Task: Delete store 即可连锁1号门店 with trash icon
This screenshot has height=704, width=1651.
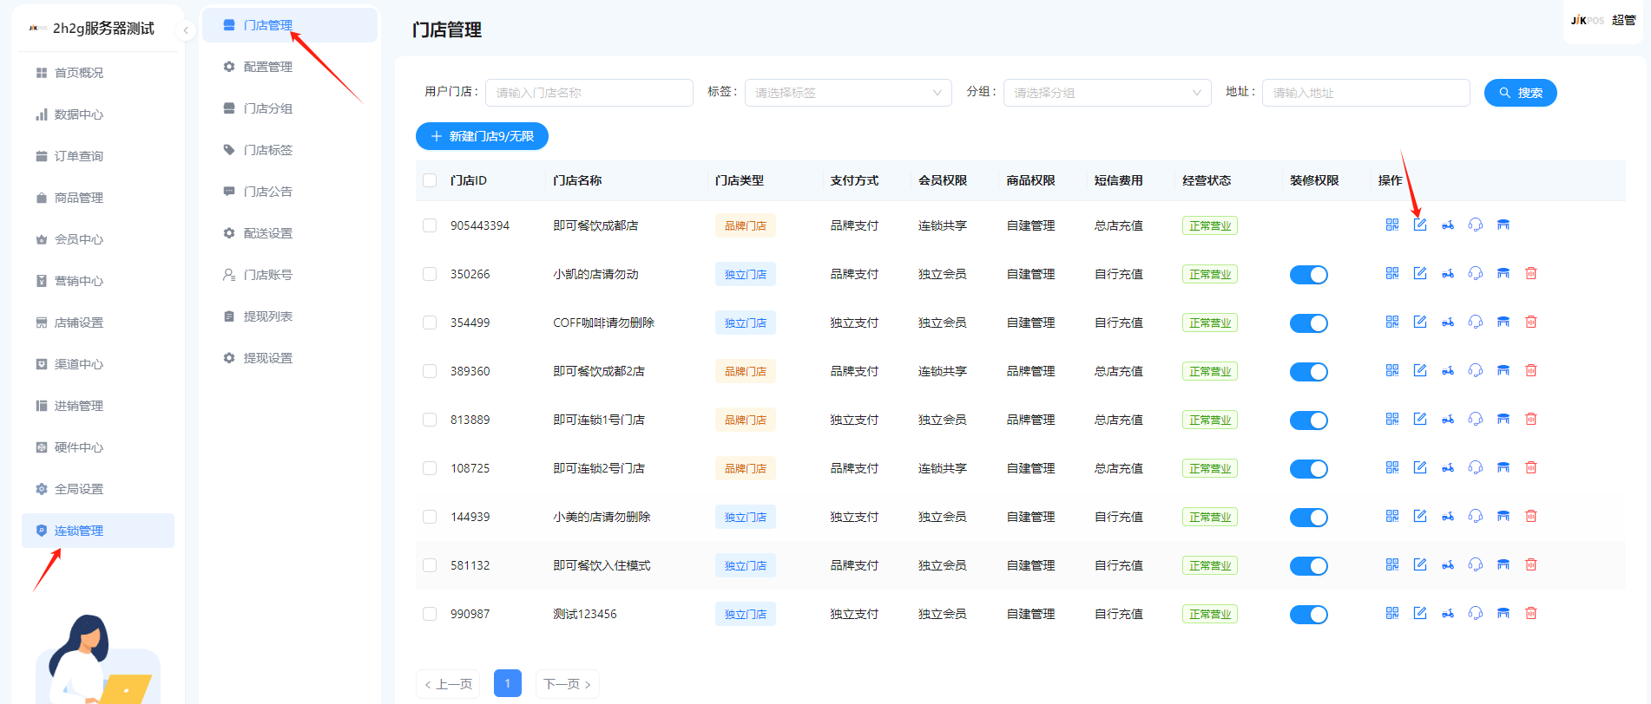Action: (x=1531, y=419)
